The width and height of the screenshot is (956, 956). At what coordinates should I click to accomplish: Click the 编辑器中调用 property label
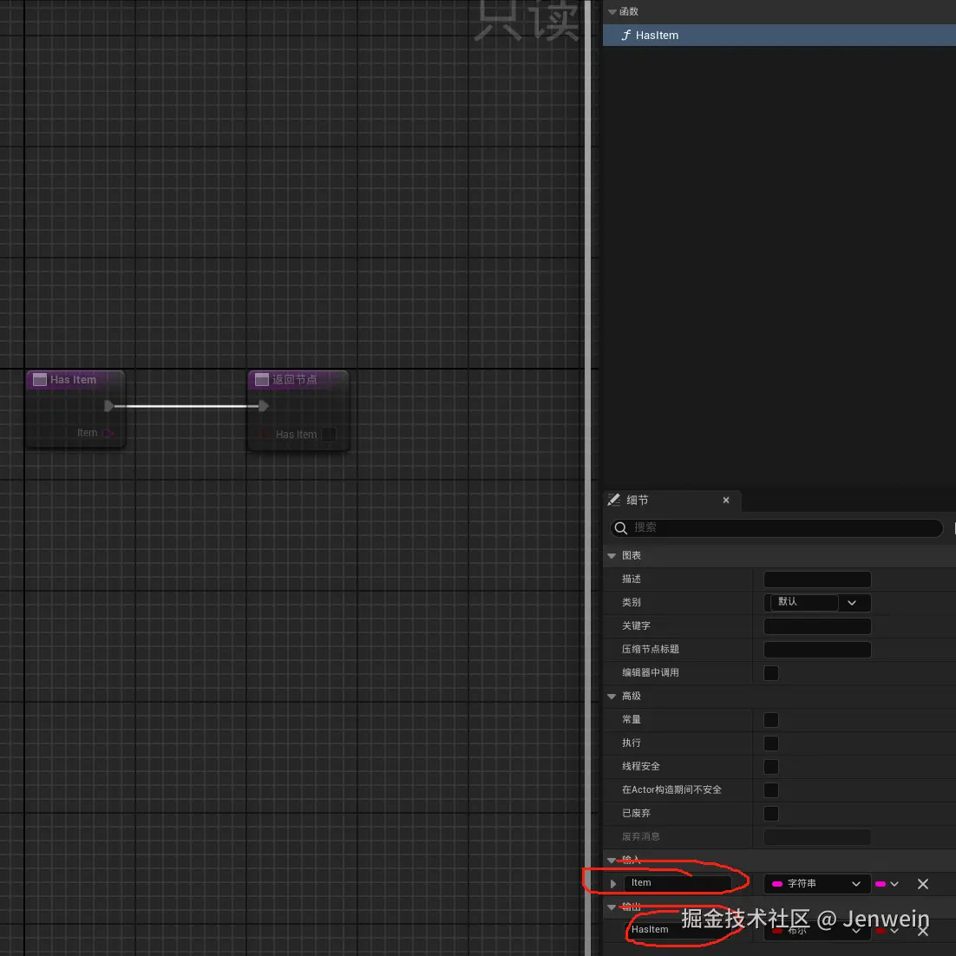point(650,672)
